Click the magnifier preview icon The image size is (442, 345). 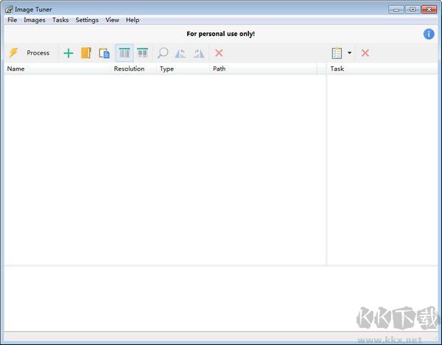coord(163,53)
